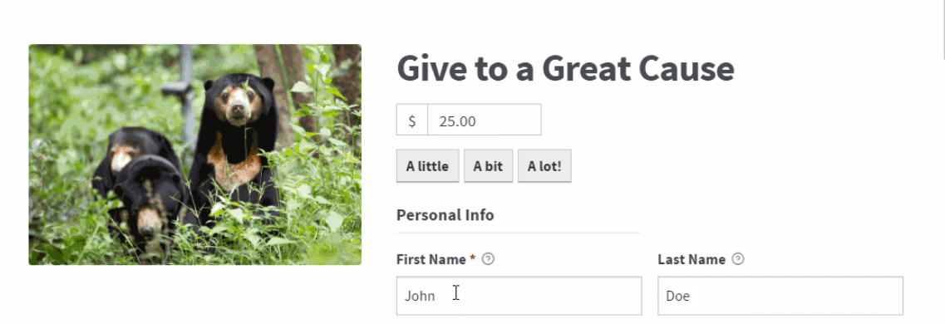Click into the Last Name field with Doe

coord(780,296)
